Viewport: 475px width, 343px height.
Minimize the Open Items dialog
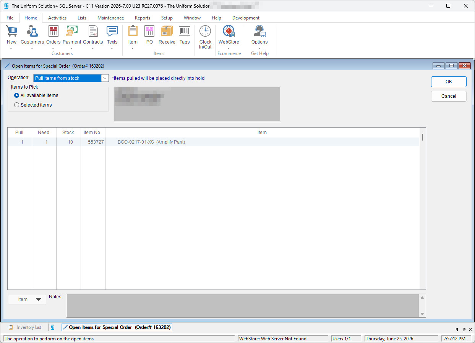pyautogui.click(x=438, y=66)
